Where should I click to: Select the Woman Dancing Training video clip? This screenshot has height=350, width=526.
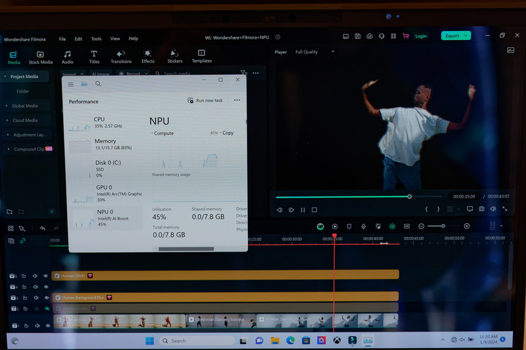pos(221,320)
